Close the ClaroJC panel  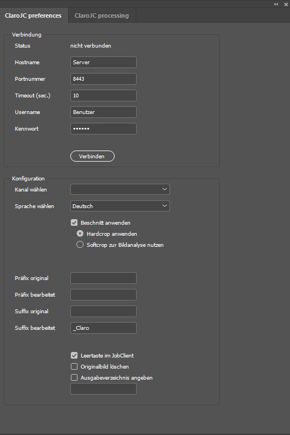pyautogui.click(x=286, y=4)
